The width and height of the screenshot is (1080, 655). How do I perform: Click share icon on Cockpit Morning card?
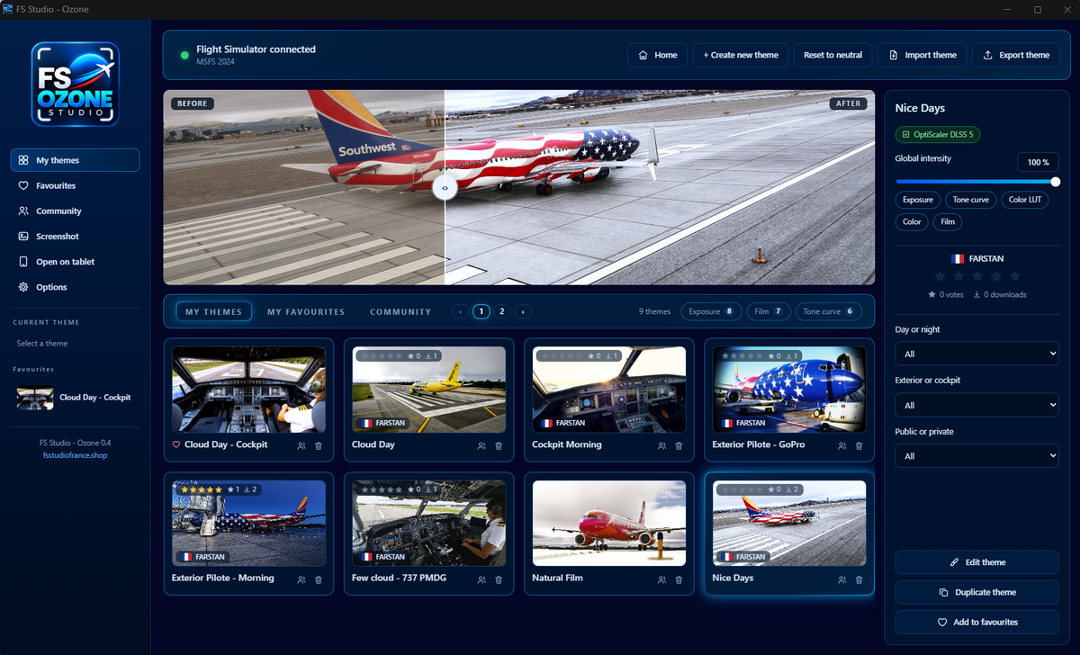click(x=662, y=445)
